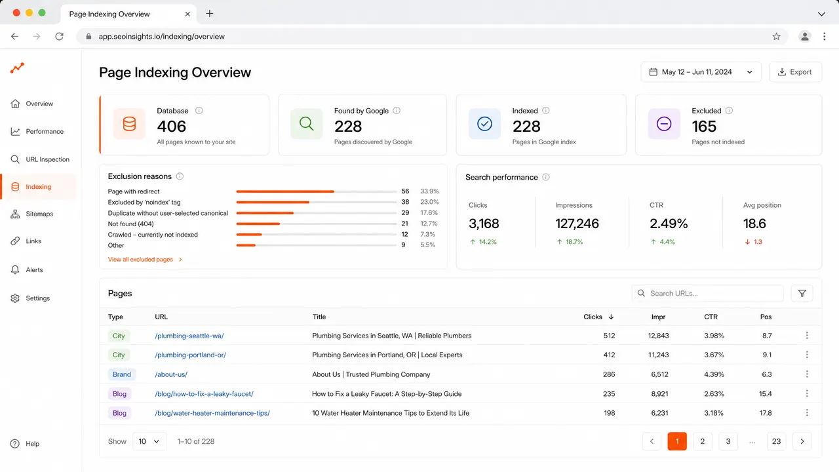Click the browser forward arrow

pos(37,37)
